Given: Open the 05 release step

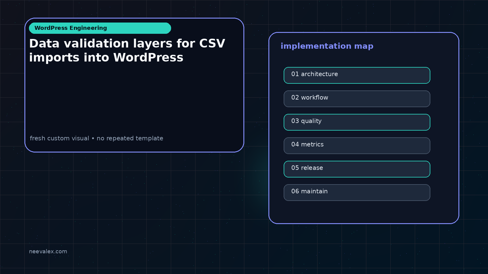Looking at the screenshot, I should coord(357,169).
